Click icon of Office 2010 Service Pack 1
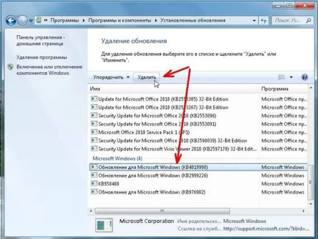Screen dimensions: 318x239 94,132
